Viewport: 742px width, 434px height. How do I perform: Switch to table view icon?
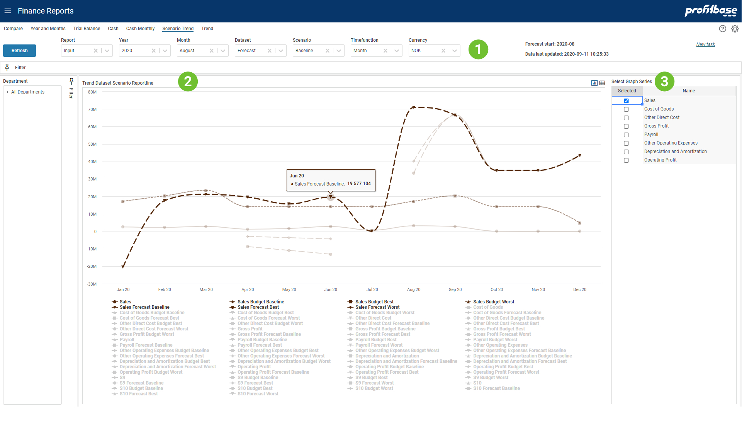(x=602, y=83)
